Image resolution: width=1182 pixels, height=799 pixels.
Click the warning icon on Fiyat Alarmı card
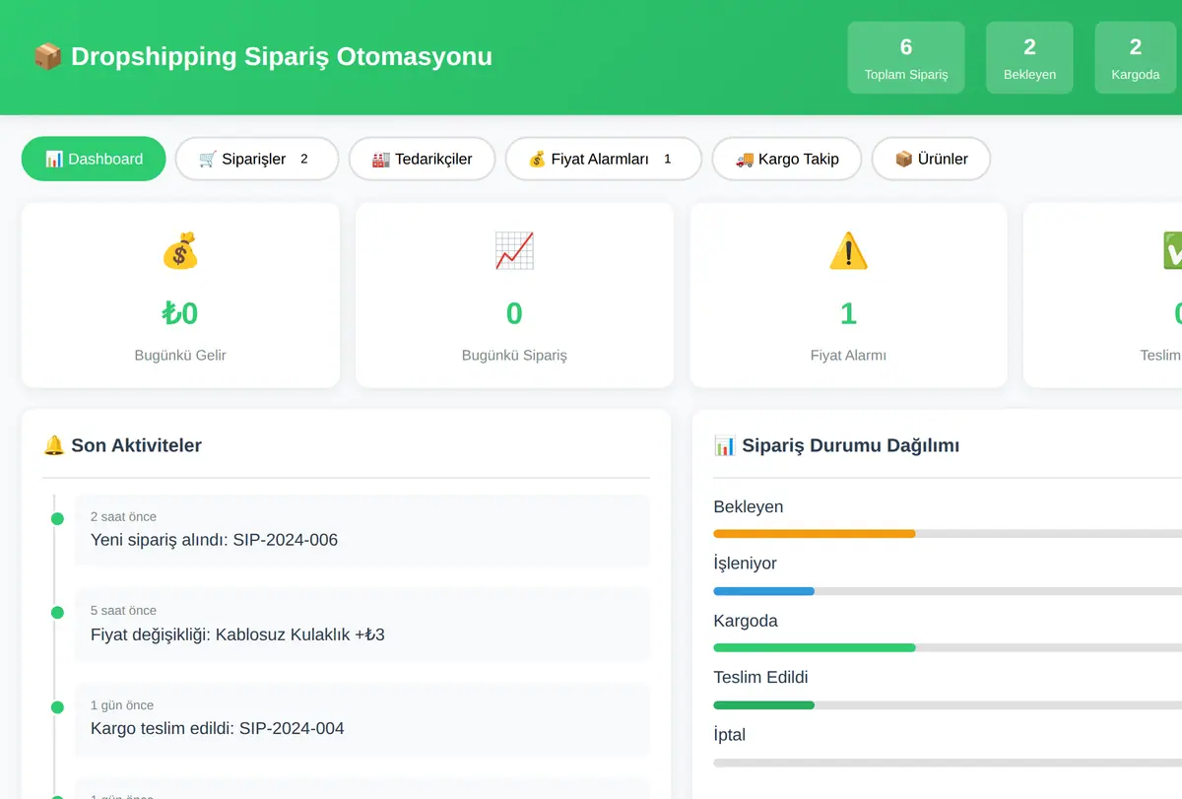(x=848, y=251)
